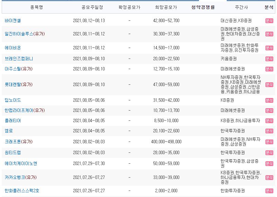
Task: Click the 청약경쟁률 column header
Action: [203, 7]
